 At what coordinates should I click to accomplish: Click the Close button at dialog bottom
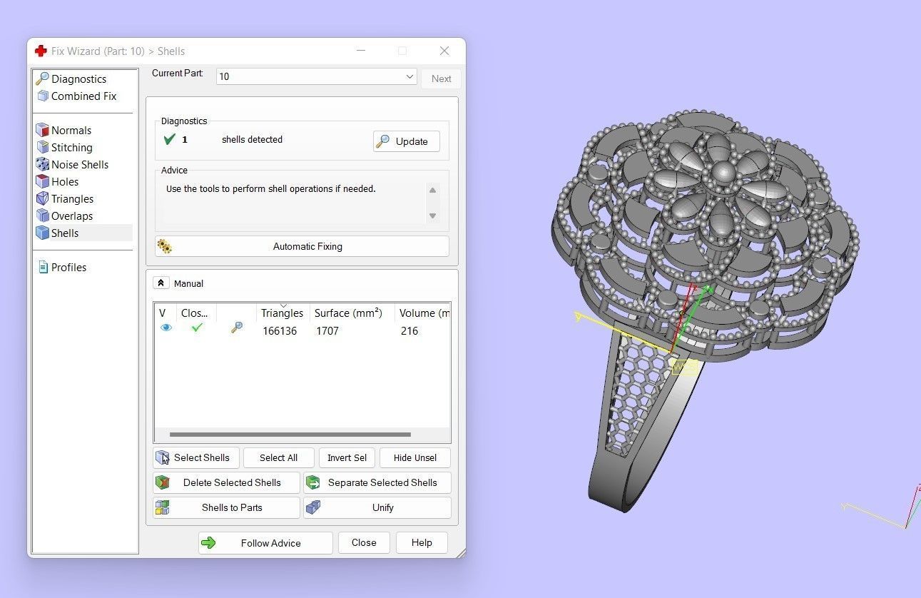point(364,543)
